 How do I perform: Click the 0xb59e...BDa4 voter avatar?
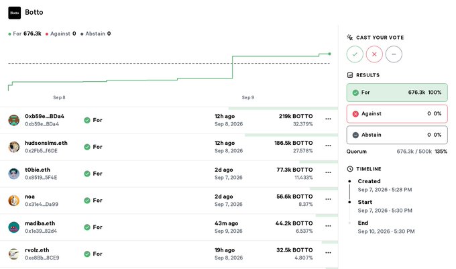13,120
